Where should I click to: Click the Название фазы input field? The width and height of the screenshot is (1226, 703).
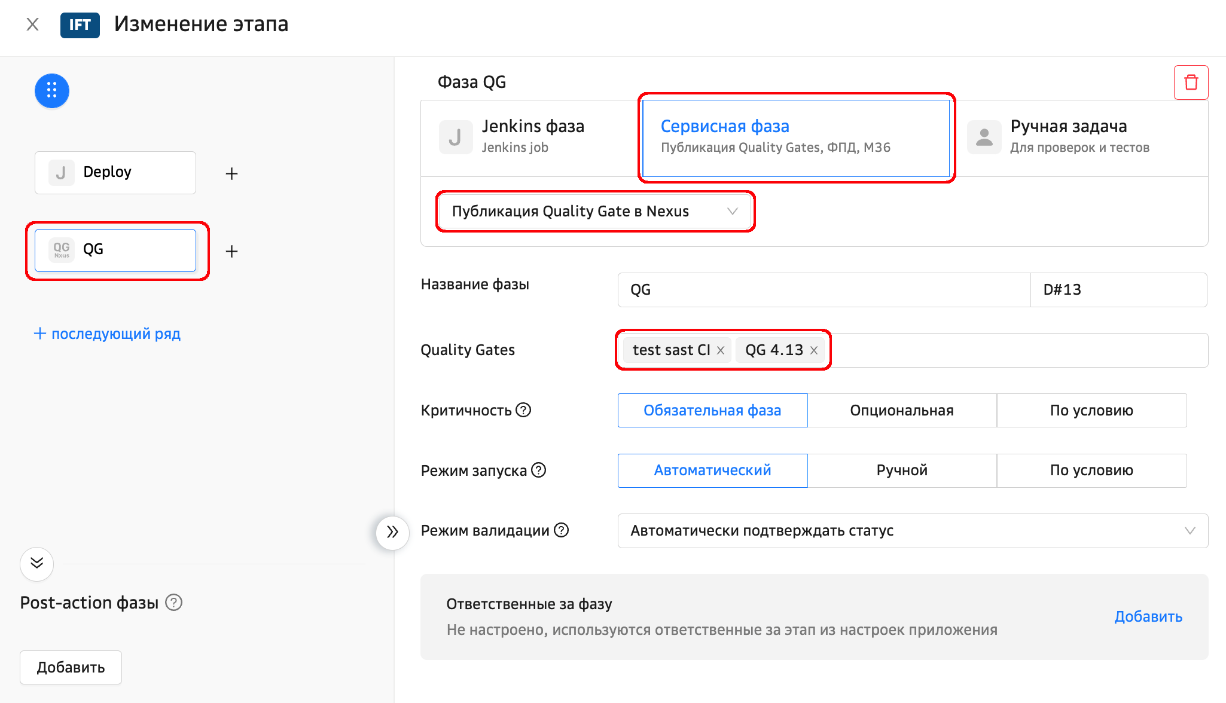coord(823,290)
